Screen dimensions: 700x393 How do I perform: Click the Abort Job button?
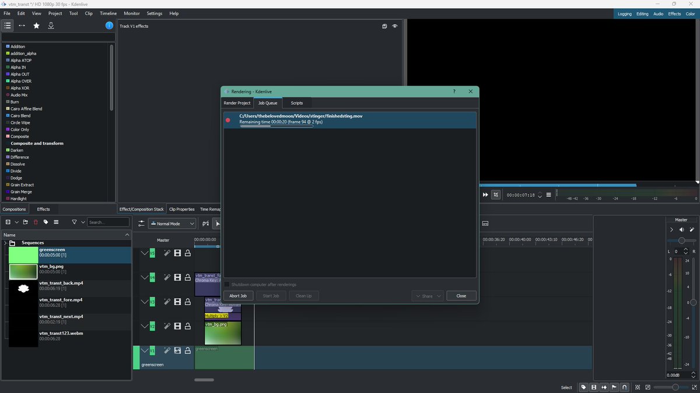[x=237, y=296]
